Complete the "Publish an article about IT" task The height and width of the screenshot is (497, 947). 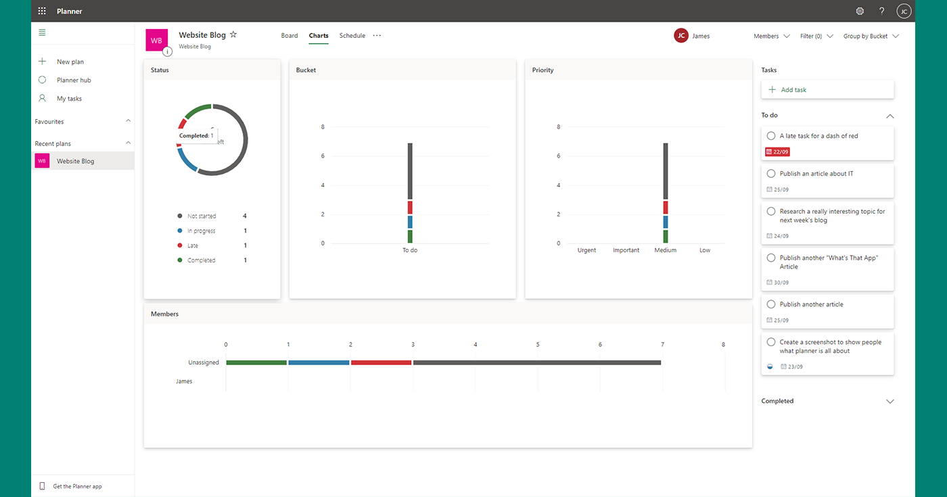(771, 173)
